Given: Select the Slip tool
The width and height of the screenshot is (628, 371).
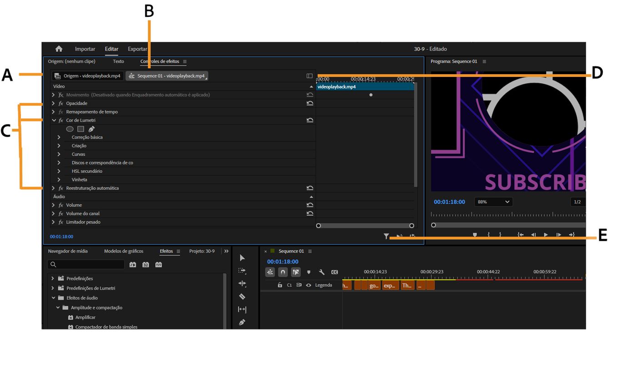Looking at the screenshot, I should (242, 310).
